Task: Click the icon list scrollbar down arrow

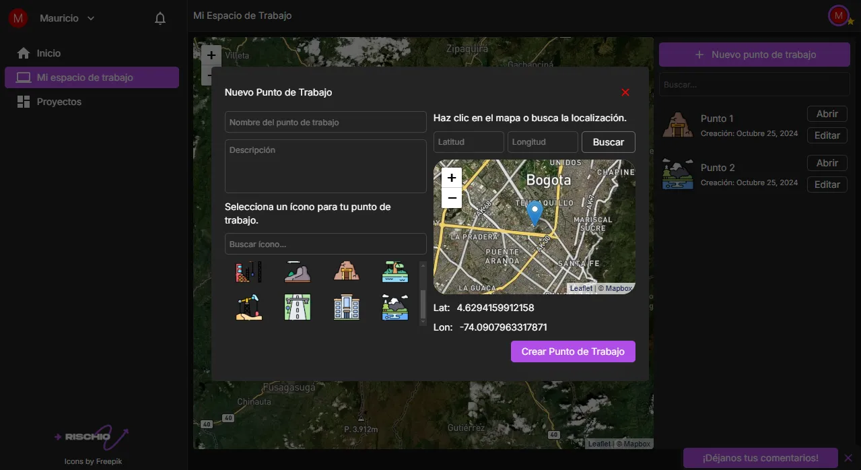Action: (x=423, y=322)
